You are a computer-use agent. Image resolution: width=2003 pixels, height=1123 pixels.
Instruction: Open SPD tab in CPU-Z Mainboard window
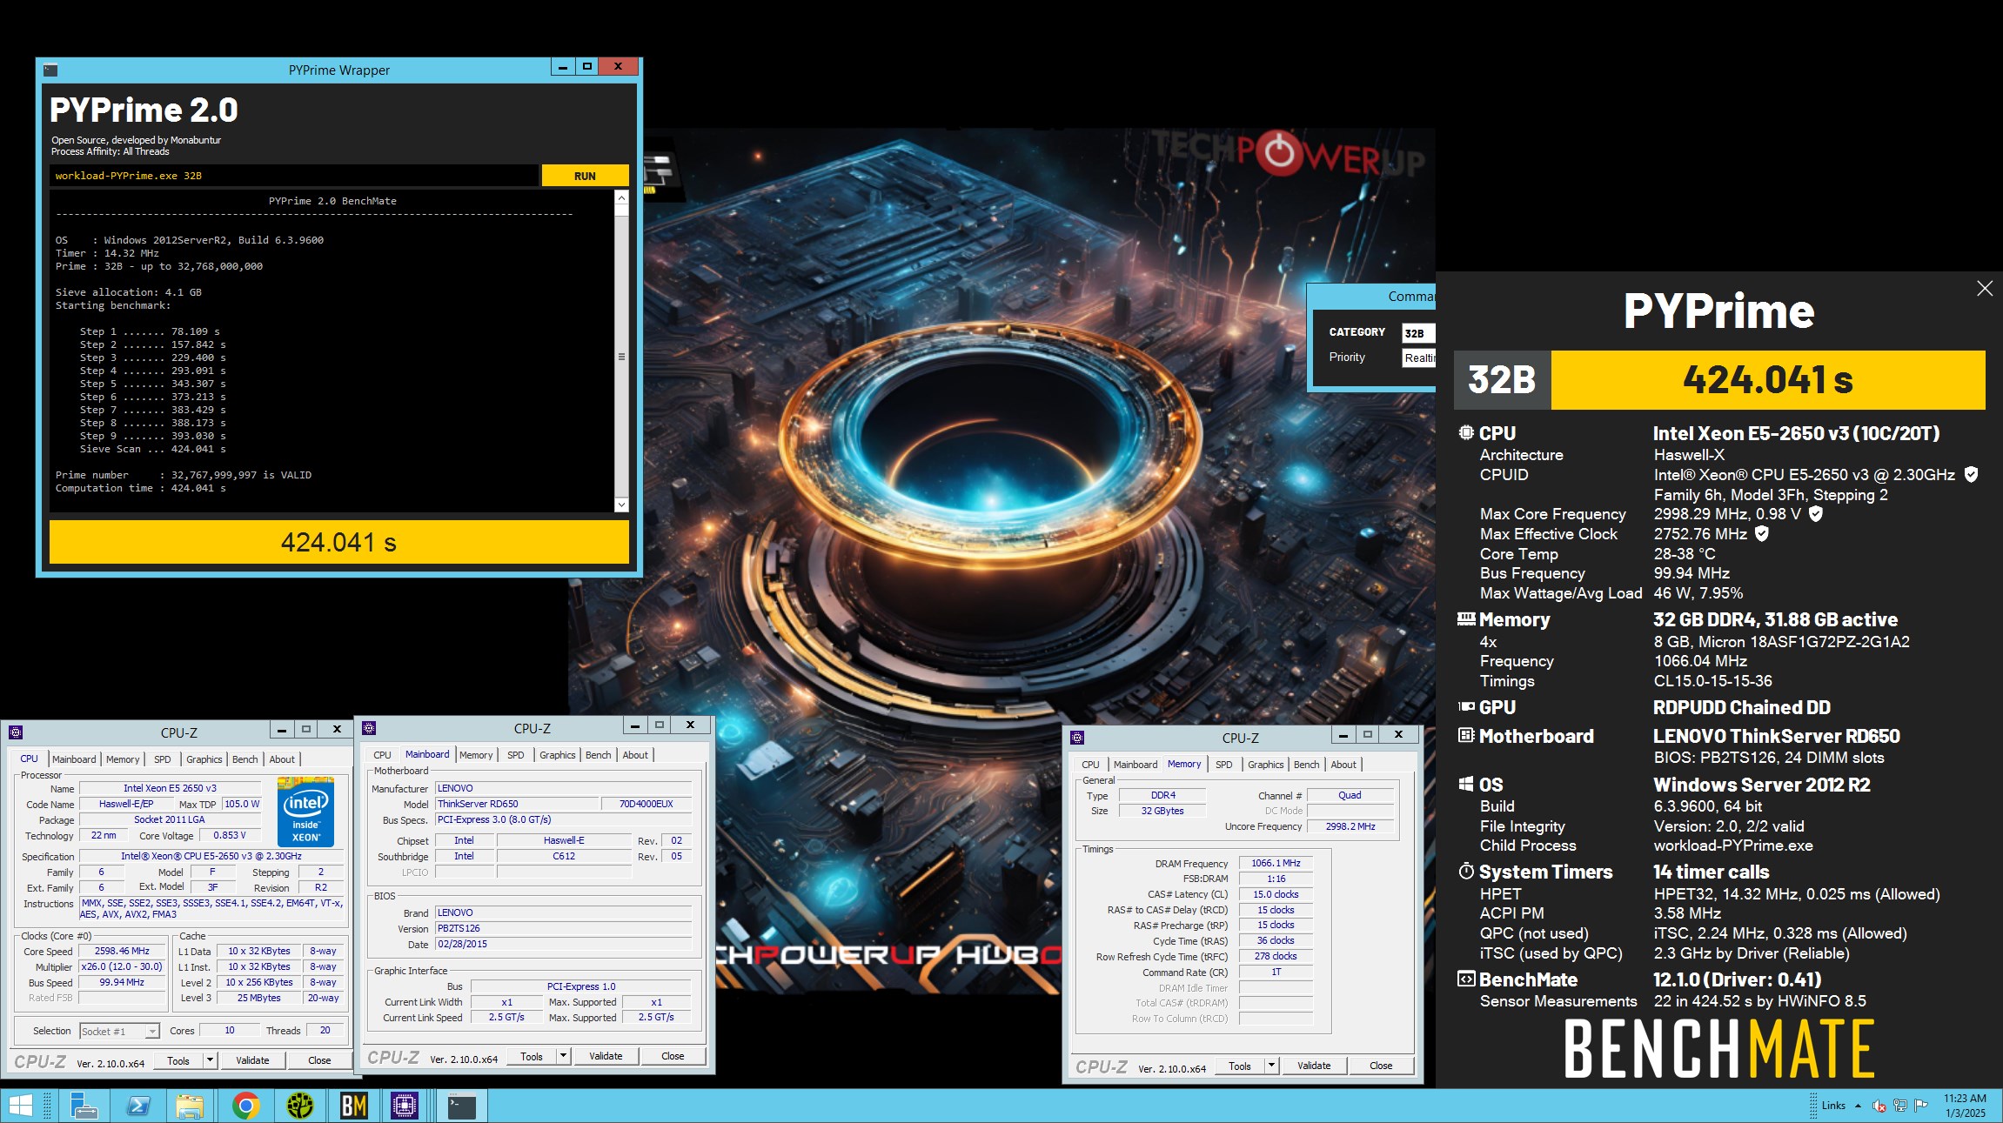[516, 754]
